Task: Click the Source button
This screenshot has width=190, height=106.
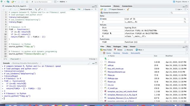Action: pos(87,9)
